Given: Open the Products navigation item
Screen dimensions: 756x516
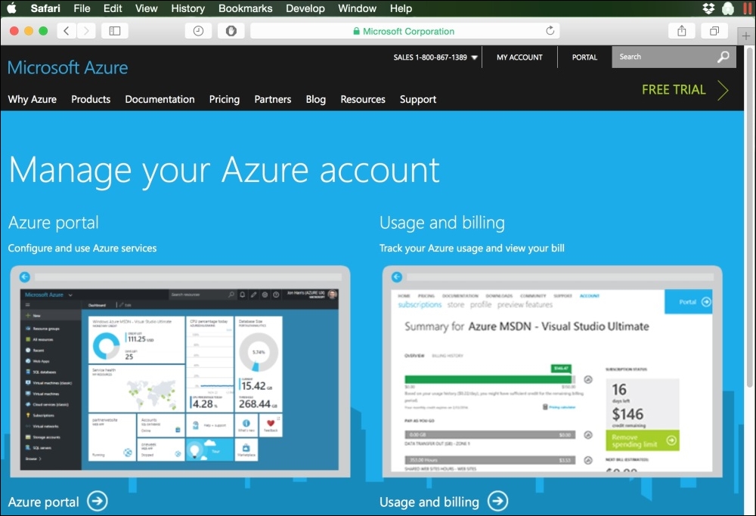Looking at the screenshot, I should click(91, 99).
